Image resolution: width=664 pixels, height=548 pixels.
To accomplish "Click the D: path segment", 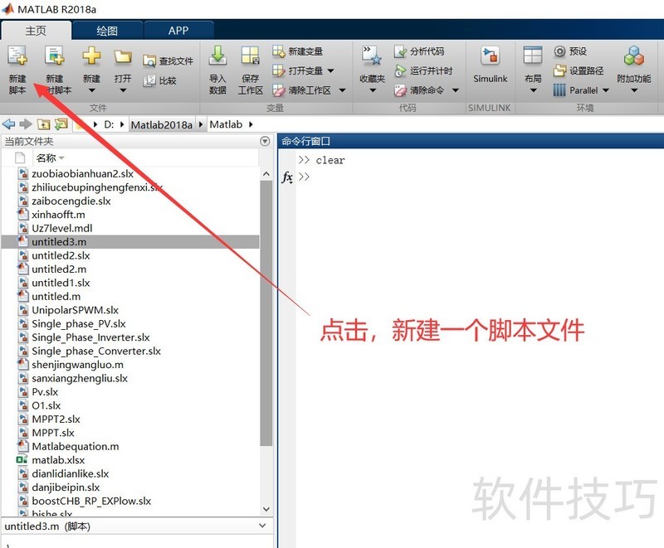I will point(109,124).
